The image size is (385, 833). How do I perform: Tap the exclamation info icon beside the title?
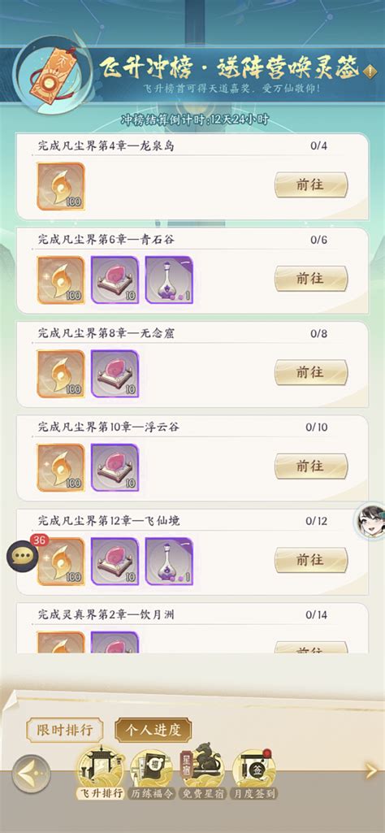point(369,70)
